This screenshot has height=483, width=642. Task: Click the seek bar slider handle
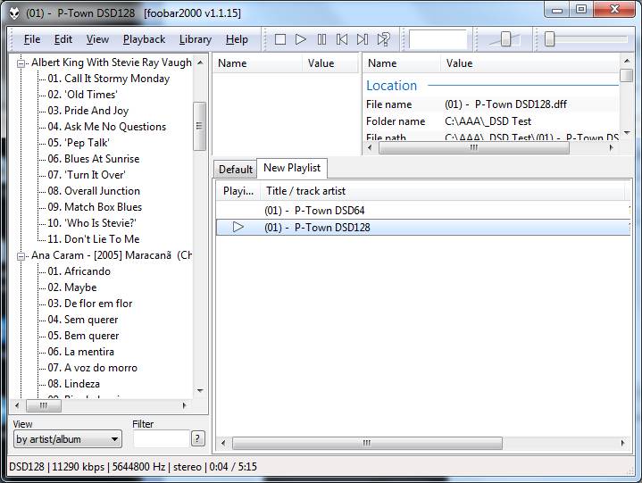tap(549, 39)
